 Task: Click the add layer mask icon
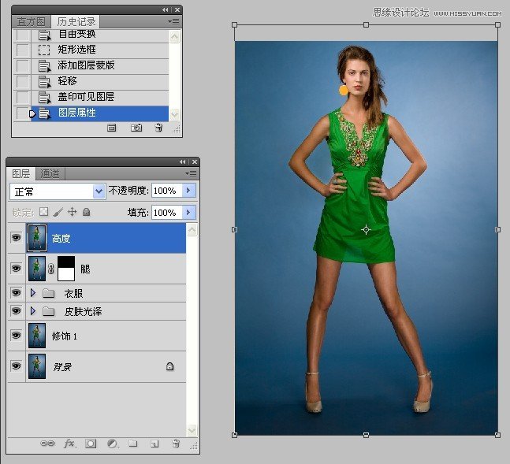point(91,444)
